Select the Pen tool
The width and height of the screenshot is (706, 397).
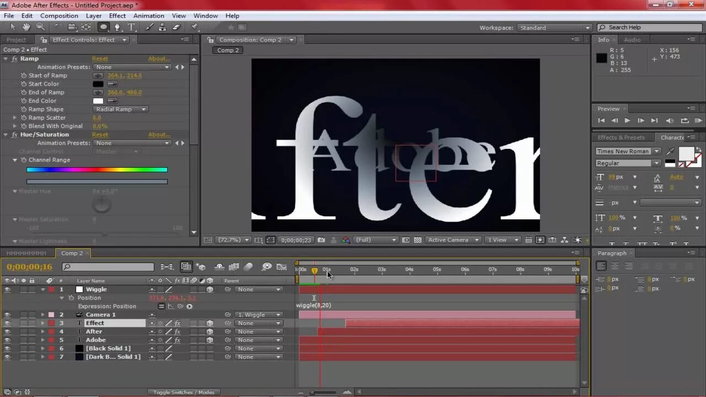[x=117, y=27]
